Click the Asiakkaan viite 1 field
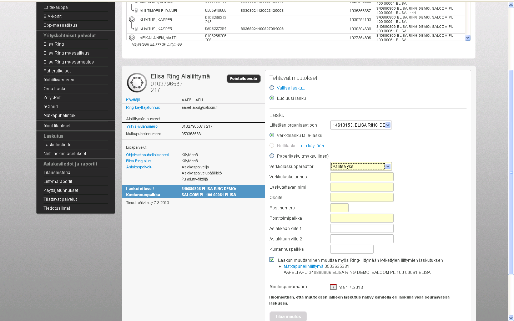 pyautogui.click(x=362, y=228)
